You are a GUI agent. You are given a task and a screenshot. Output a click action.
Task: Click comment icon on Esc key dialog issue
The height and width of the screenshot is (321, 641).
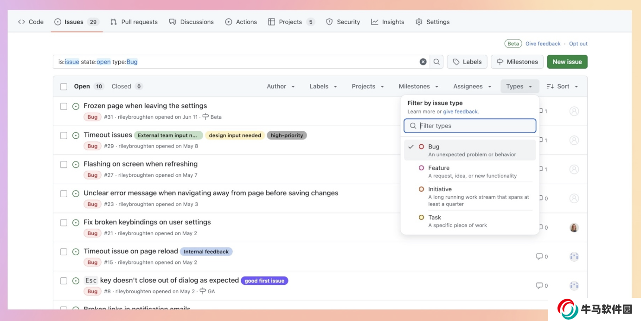539,285
